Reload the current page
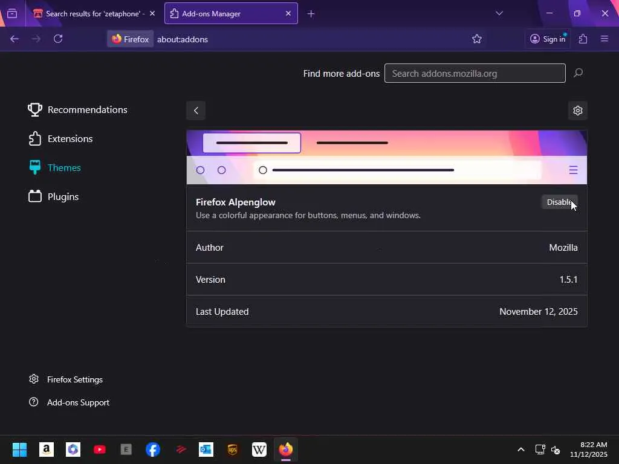Image resolution: width=619 pixels, height=464 pixels. pyautogui.click(x=58, y=39)
